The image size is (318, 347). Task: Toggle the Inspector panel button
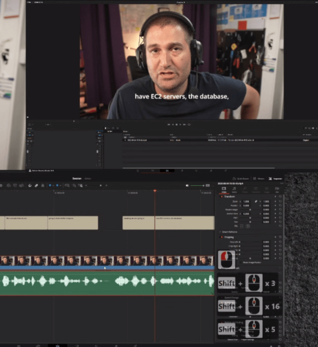click(x=275, y=179)
